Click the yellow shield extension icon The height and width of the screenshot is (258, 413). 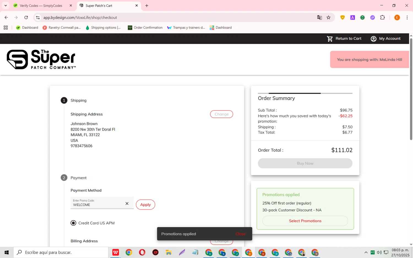pos(343,17)
